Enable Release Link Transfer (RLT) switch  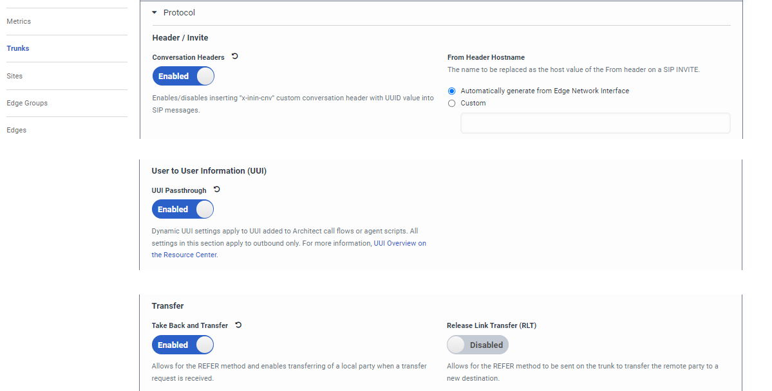[478, 345]
